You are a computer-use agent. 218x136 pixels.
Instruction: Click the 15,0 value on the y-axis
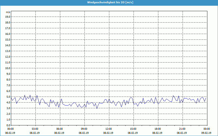pos(8,39)
